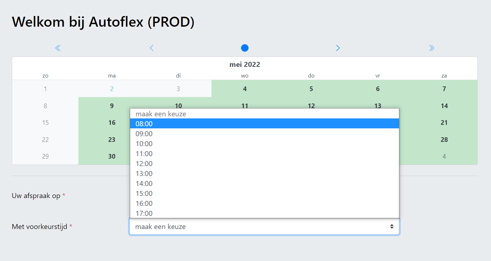The image size is (491, 261).
Task: Pick the 10:00 time option
Action: [x=264, y=144]
